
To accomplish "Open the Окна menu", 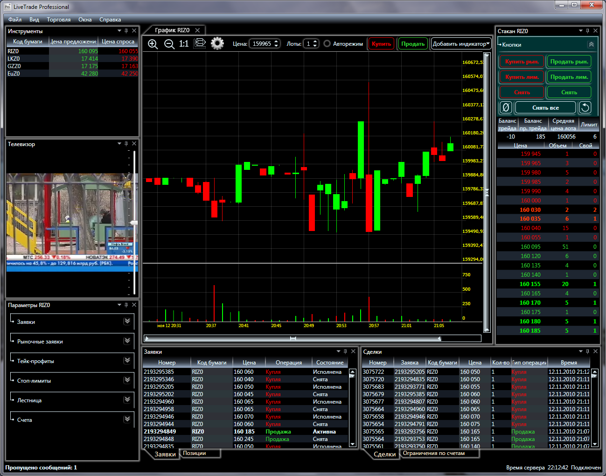I will click(85, 20).
